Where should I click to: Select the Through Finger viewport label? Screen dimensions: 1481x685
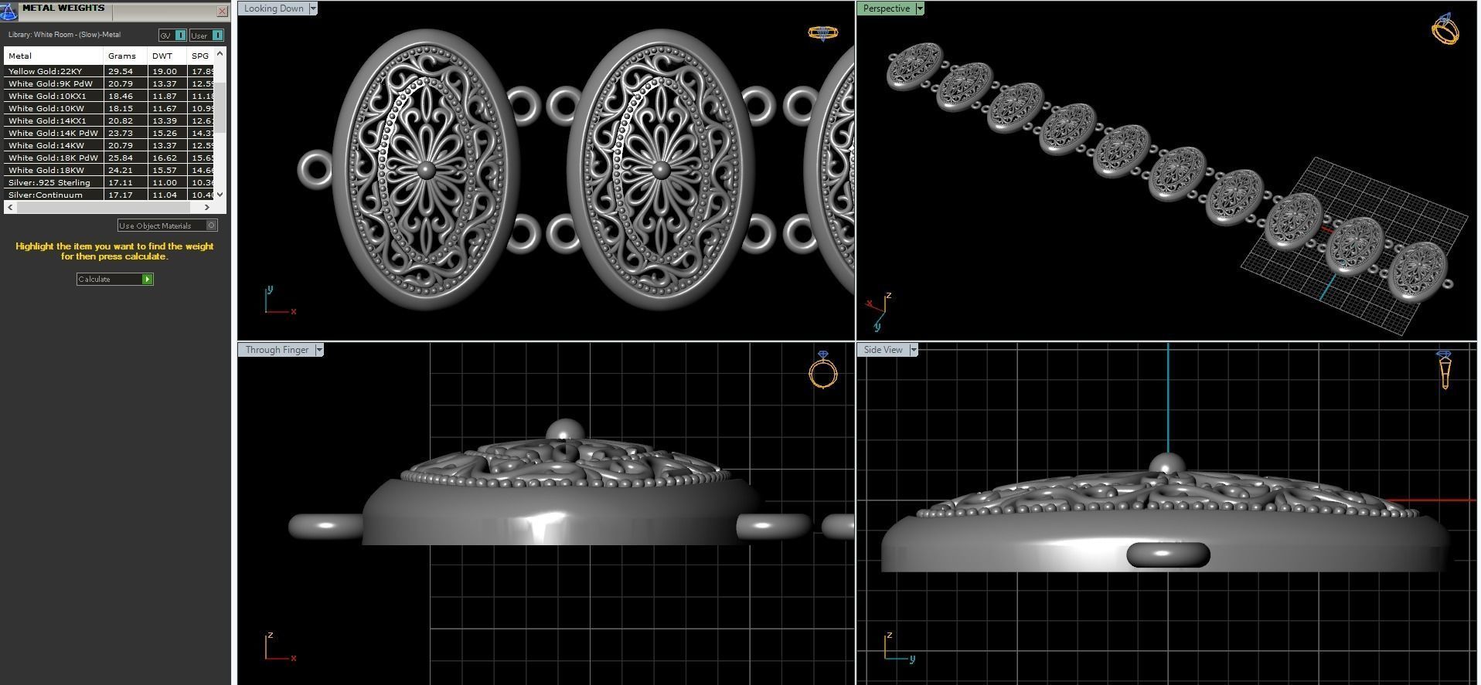point(277,350)
